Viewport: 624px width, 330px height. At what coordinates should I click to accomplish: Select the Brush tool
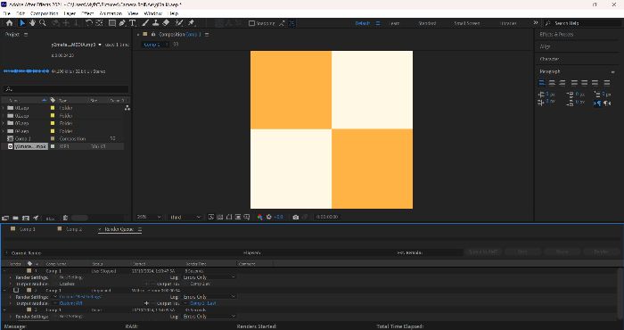coord(145,23)
